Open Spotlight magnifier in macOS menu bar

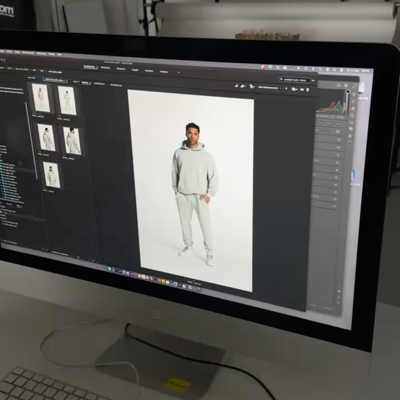pos(334,69)
